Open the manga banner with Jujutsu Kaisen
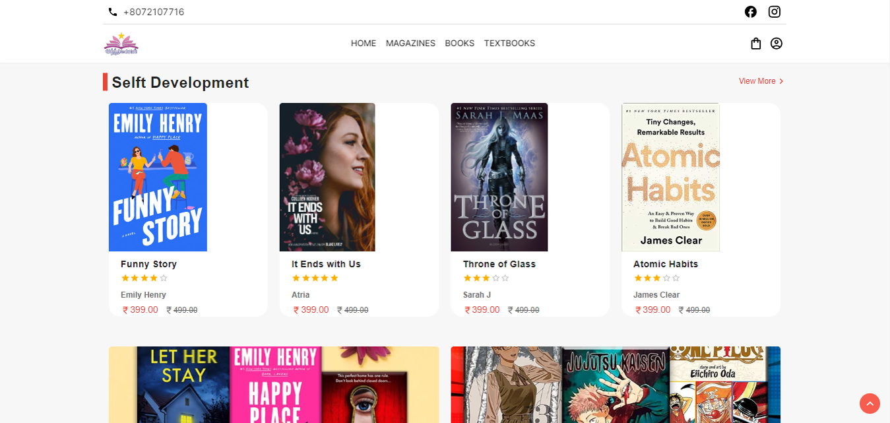The height and width of the screenshot is (423, 890). pos(615,385)
